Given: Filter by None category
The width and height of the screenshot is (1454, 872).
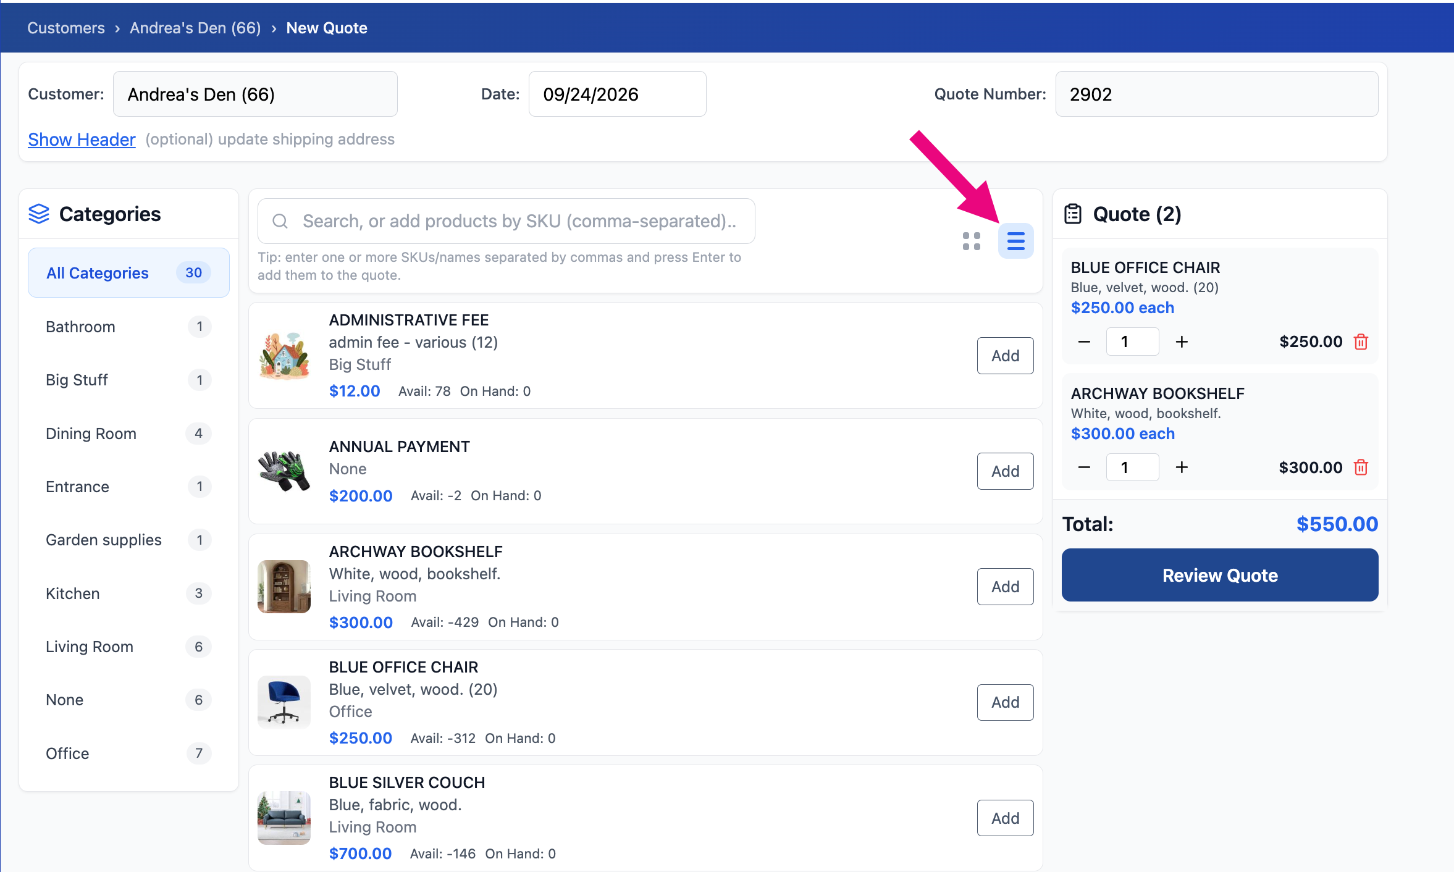Looking at the screenshot, I should [128, 700].
